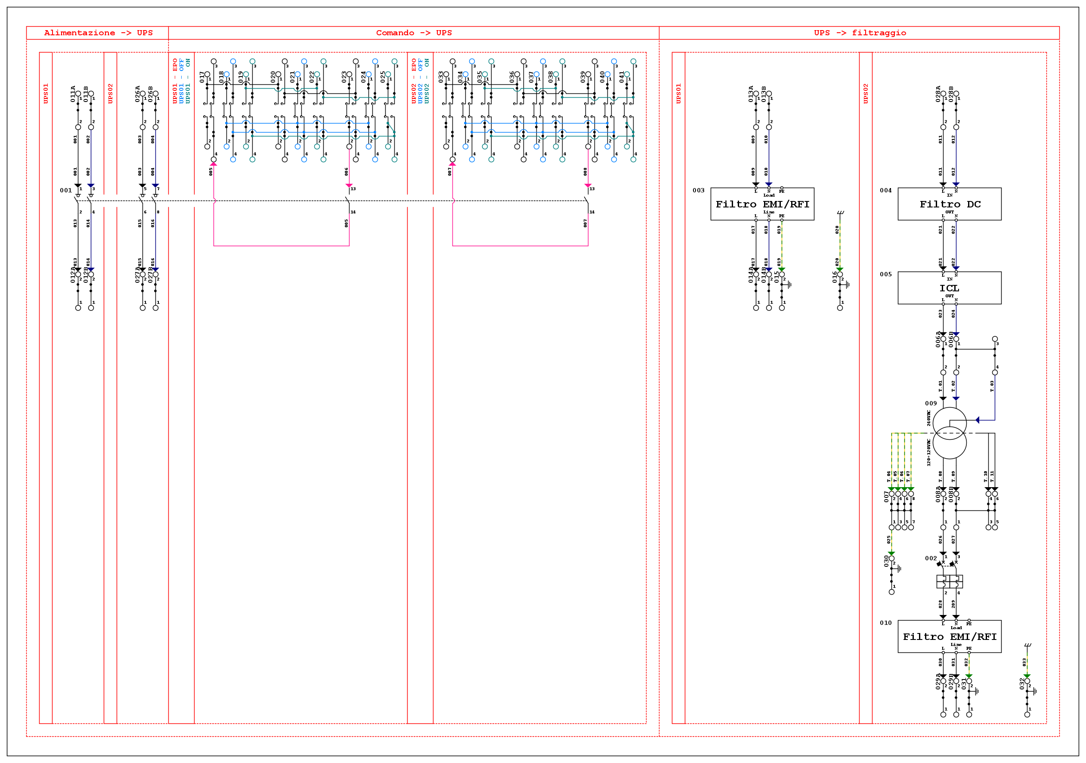The image size is (1086, 763).
Task: Click the Filtro EMI/RFI block 003
Action: (762, 204)
